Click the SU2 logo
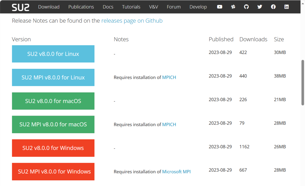 coord(21,7)
